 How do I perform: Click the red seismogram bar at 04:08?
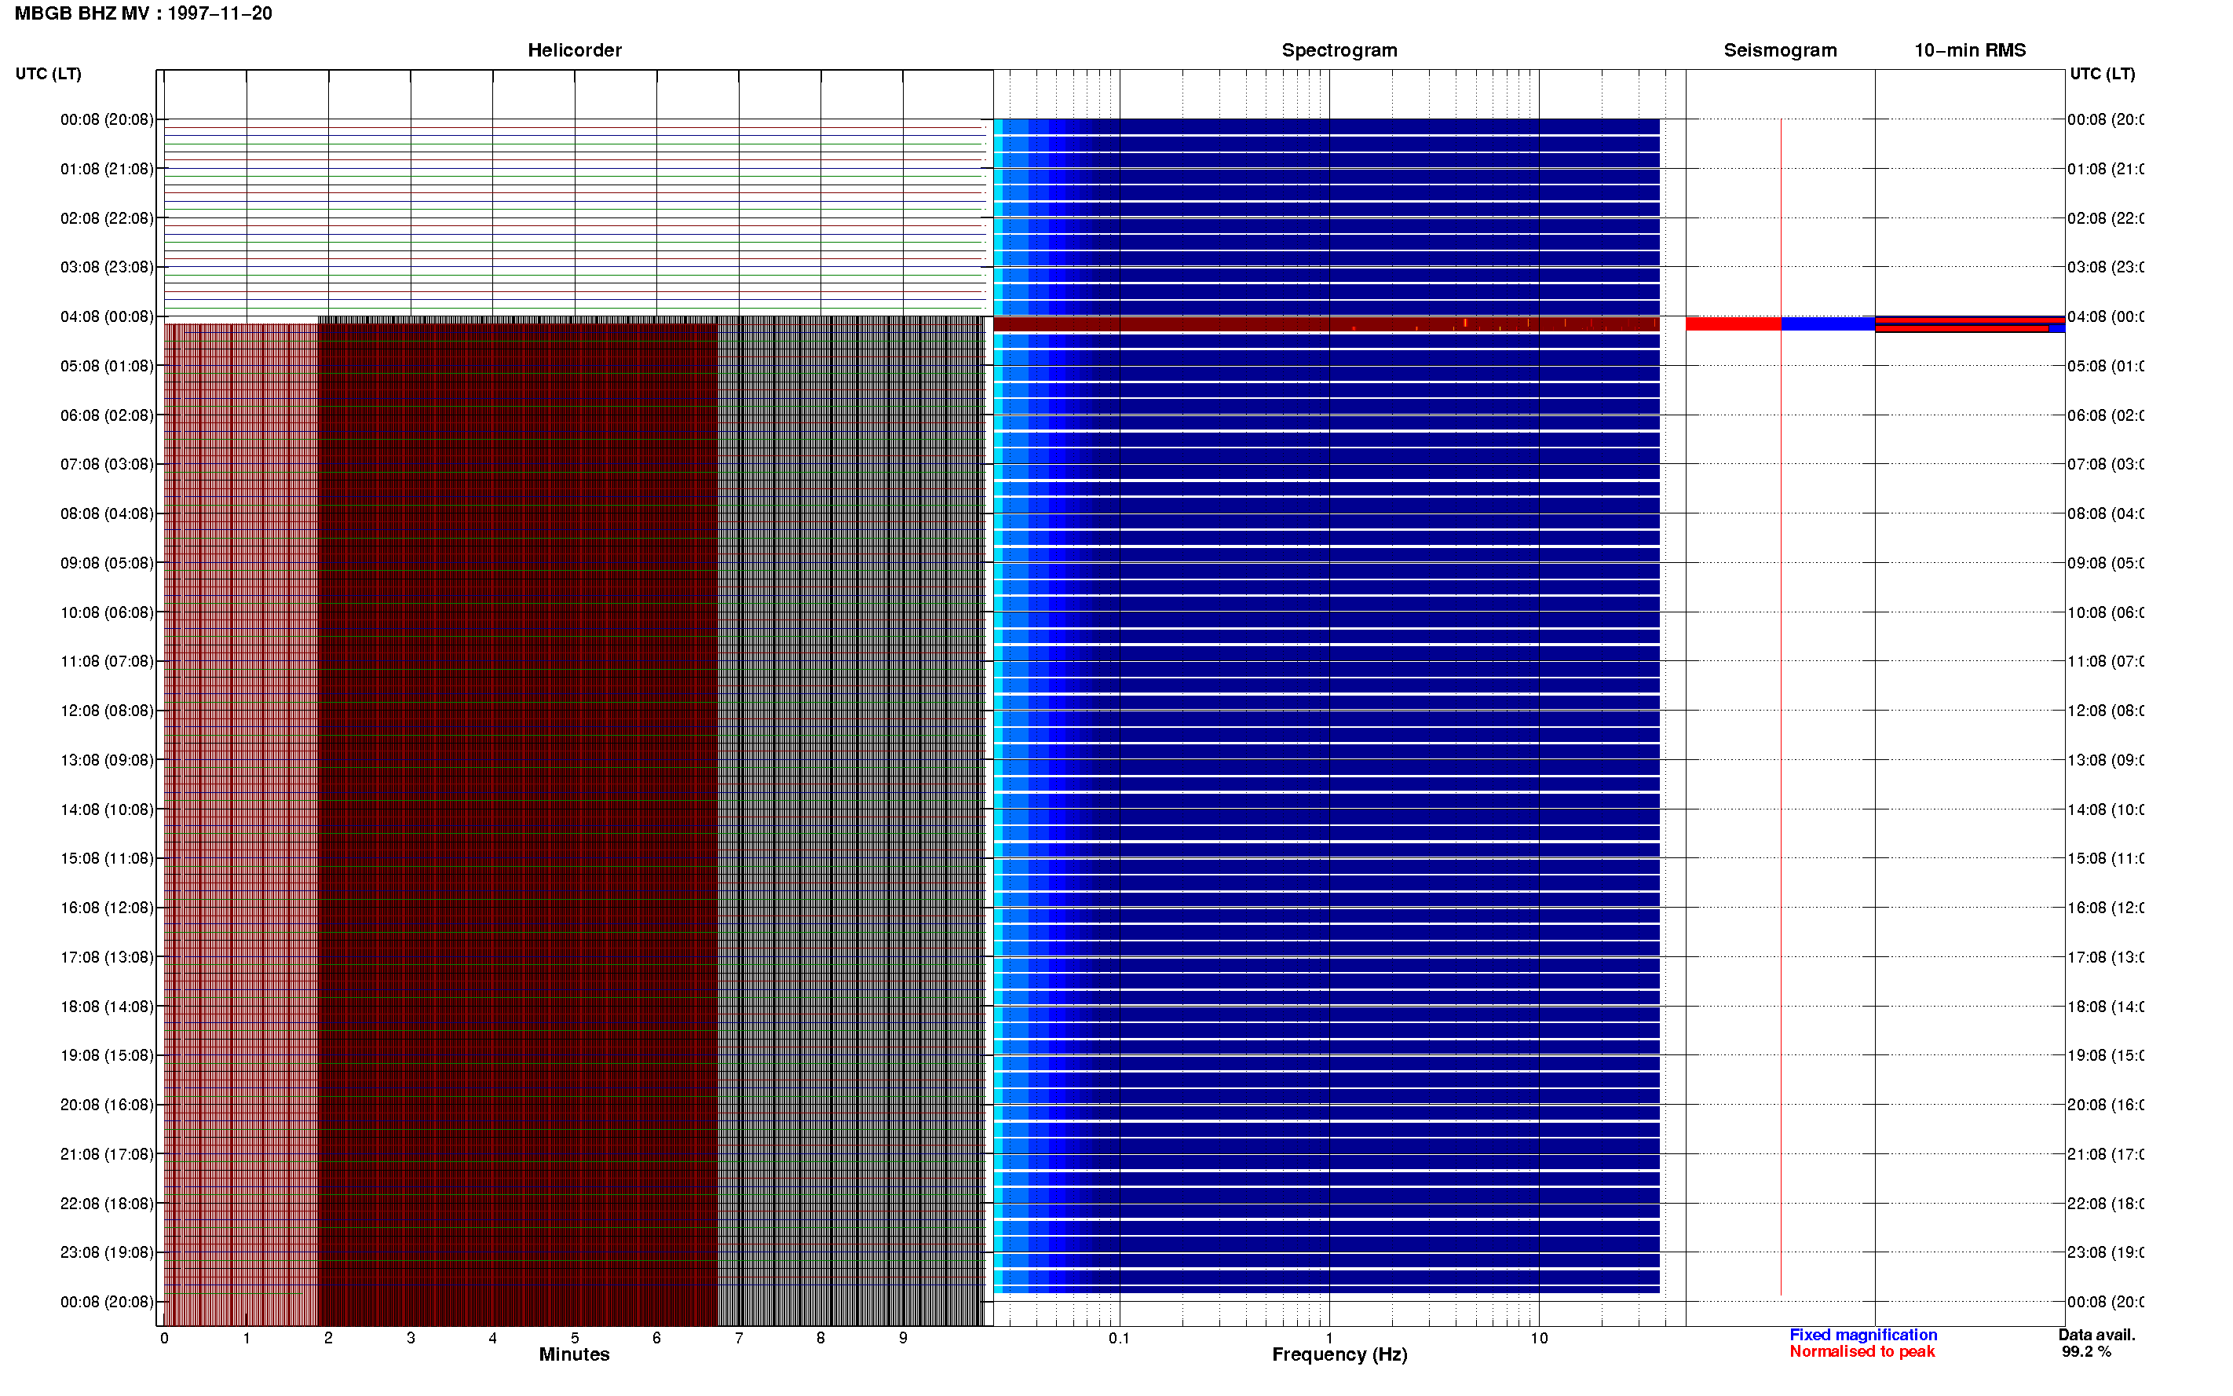coord(1733,324)
